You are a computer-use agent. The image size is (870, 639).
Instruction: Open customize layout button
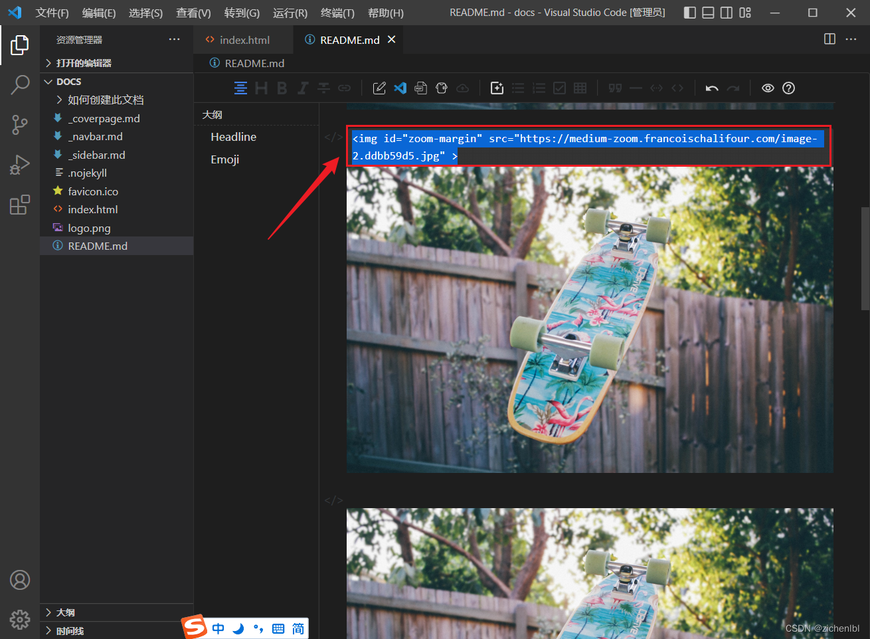pos(745,13)
